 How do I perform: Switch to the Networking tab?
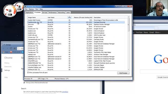point(61,13)
